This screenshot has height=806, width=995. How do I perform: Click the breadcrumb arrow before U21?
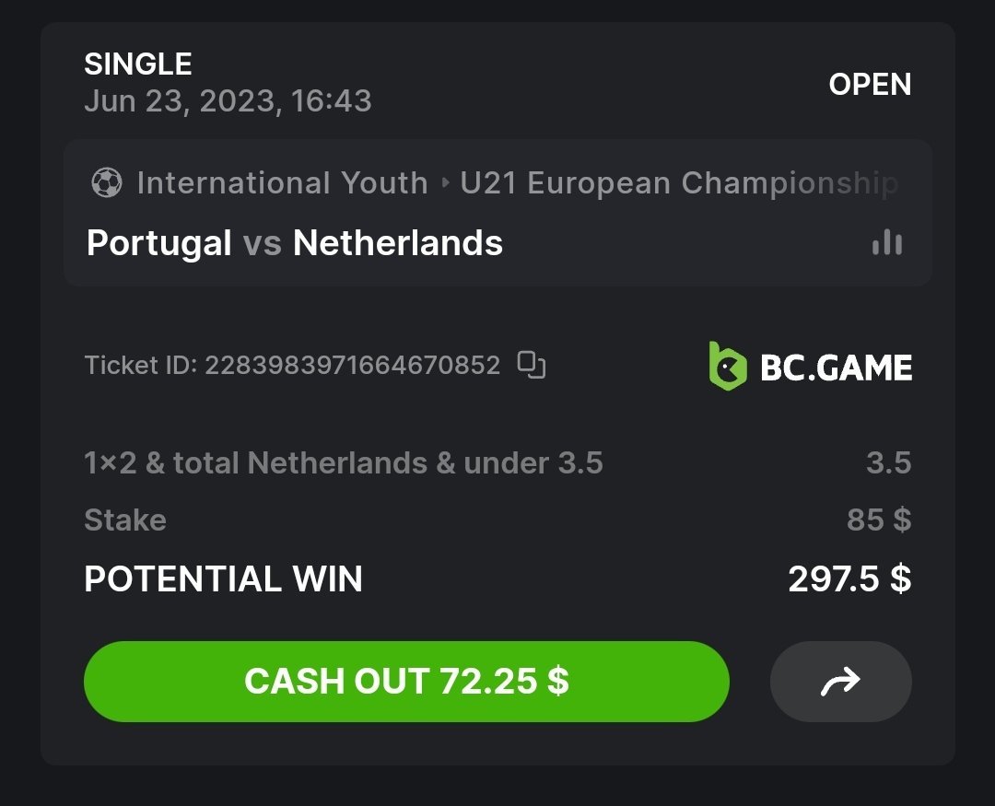pyautogui.click(x=445, y=183)
